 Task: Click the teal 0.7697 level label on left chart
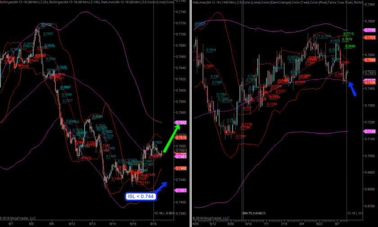[48, 34]
